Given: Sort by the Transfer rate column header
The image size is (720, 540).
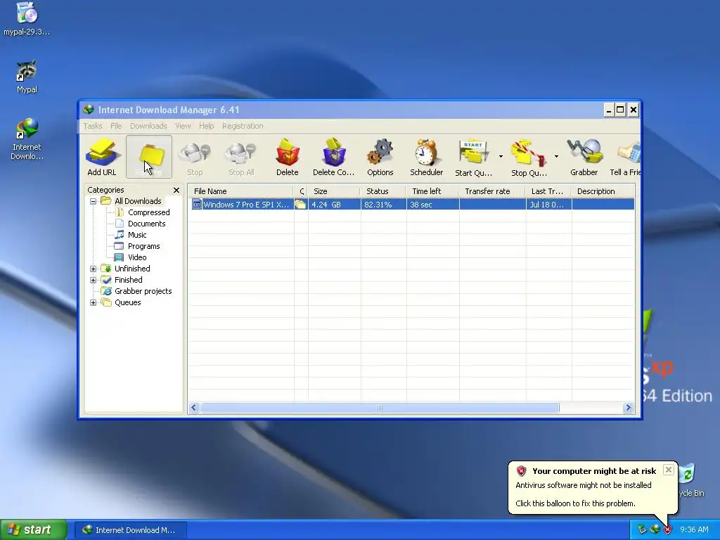Looking at the screenshot, I should [492, 191].
